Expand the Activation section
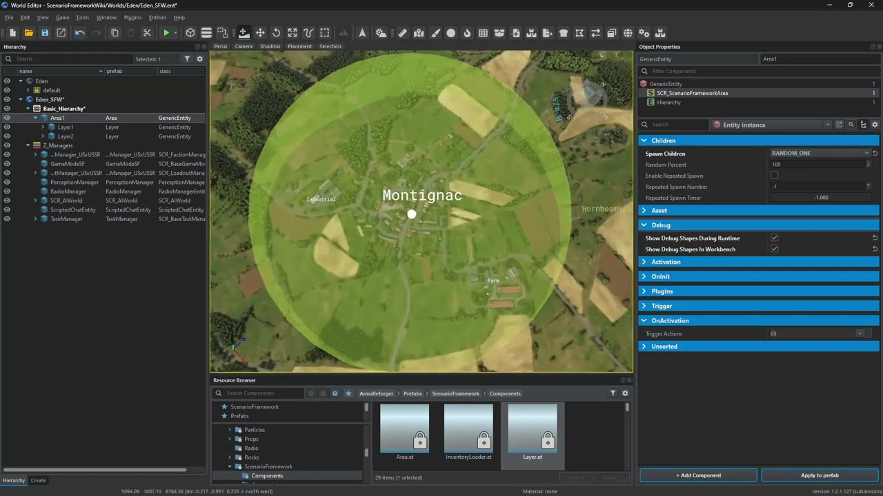This screenshot has width=883, height=496. pyautogui.click(x=666, y=262)
